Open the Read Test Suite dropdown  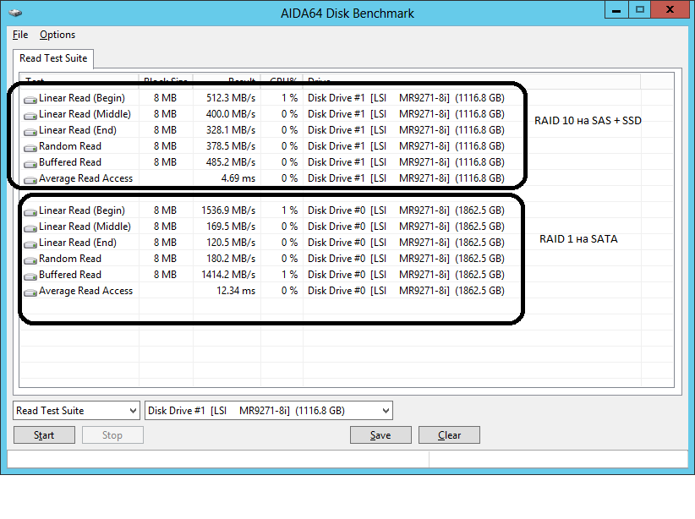pos(76,411)
